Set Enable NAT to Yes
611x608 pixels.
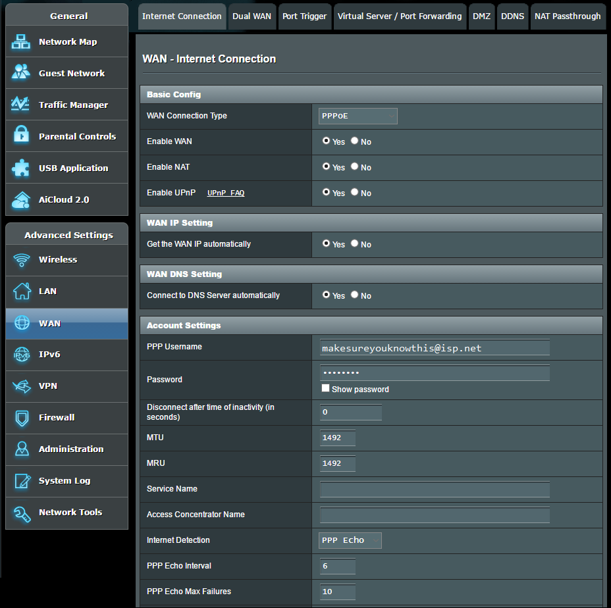click(x=326, y=166)
